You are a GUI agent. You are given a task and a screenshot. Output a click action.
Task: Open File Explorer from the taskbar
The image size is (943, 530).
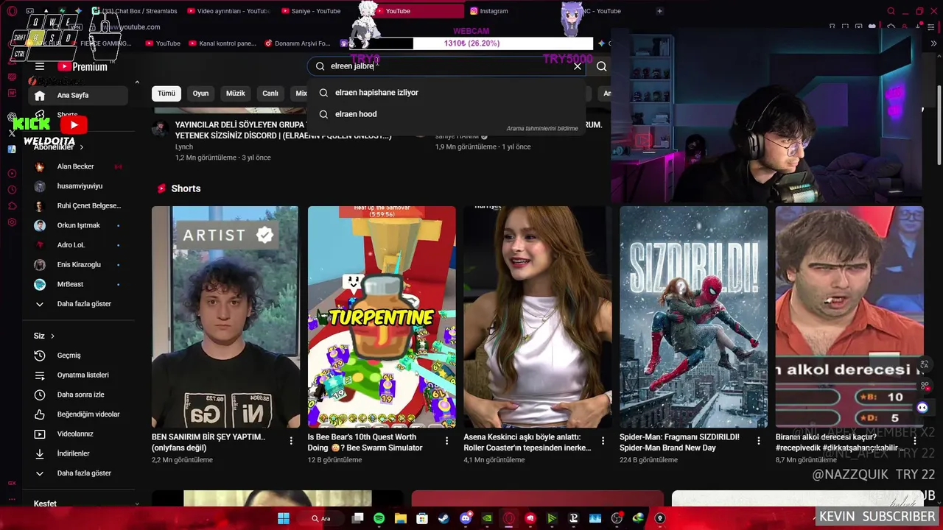(x=400, y=518)
